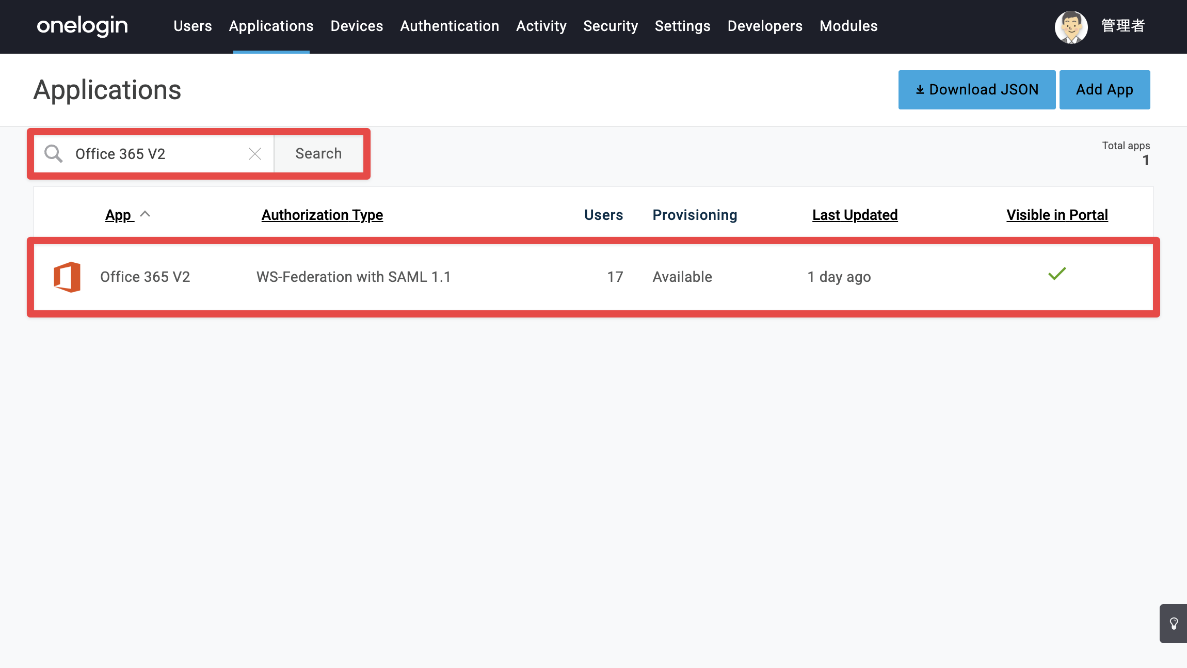The image size is (1187, 668).
Task: Sort by App column header
Action: pos(118,215)
